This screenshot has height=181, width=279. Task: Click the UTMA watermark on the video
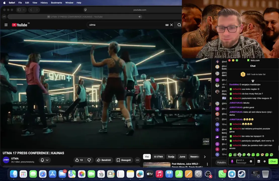coord(206,142)
